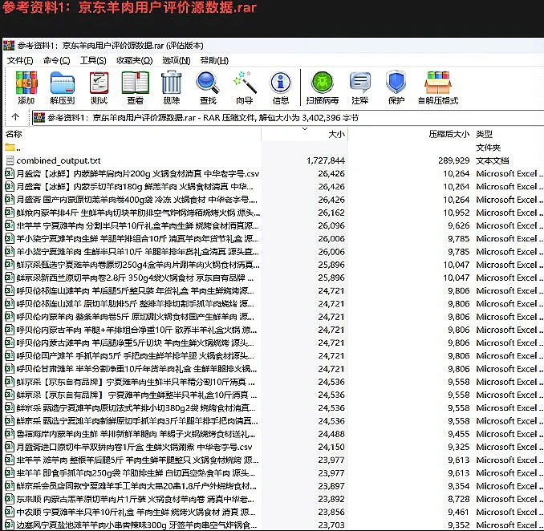Viewport: 544px width, 531px height.
Task: Open the 帮助(H) menu
Action: click(214, 61)
